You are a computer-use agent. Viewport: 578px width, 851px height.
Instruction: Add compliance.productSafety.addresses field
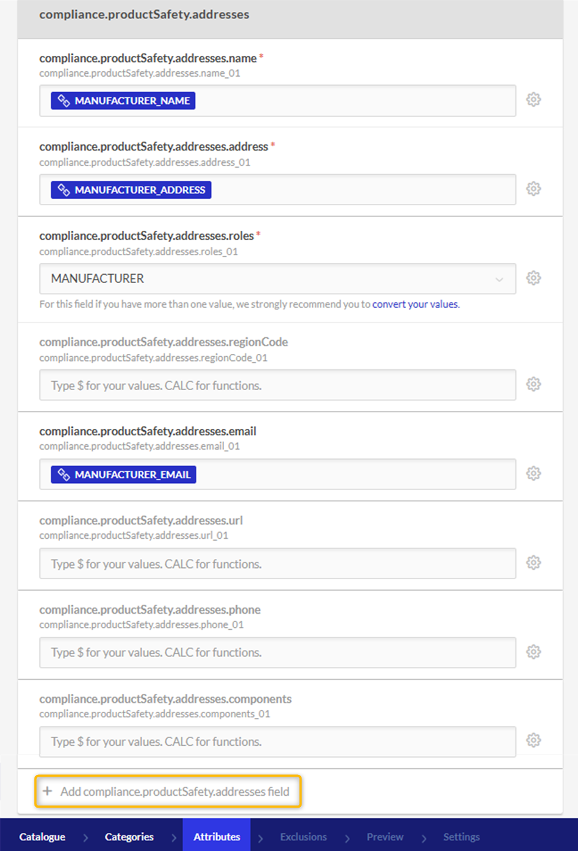(x=168, y=792)
